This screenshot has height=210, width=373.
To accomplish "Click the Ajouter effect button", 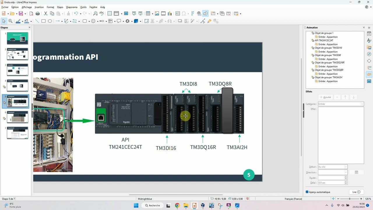I will (x=326, y=97).
